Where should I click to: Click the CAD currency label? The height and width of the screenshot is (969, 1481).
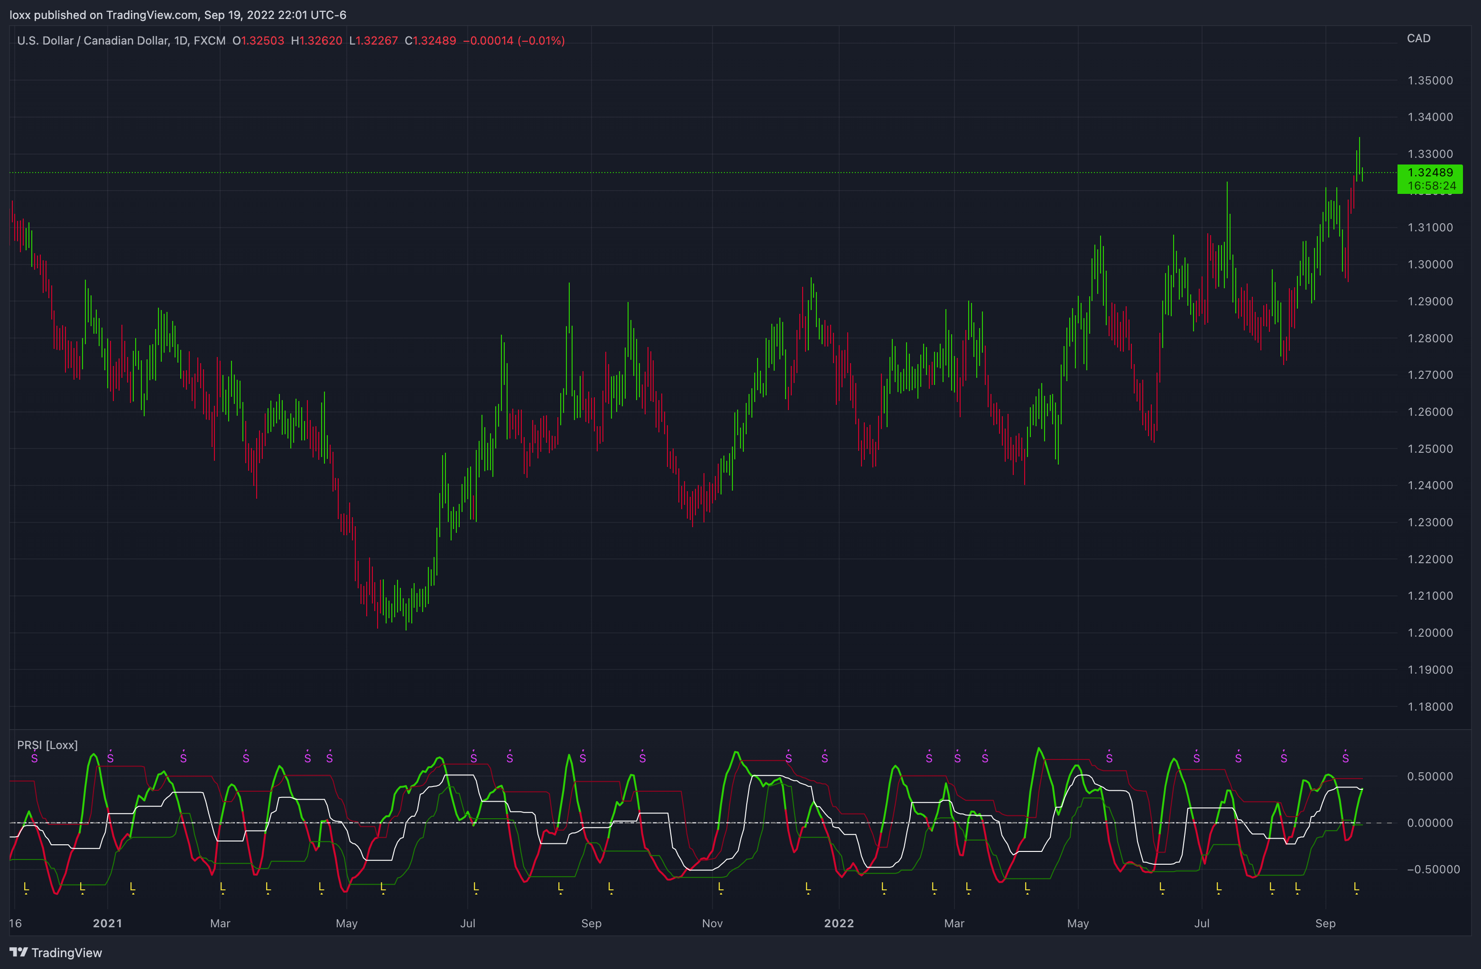coord(1419,38)
